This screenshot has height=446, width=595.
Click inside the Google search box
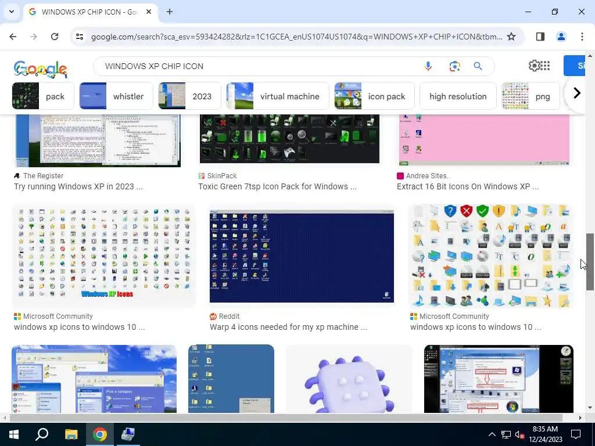[258, 66]
